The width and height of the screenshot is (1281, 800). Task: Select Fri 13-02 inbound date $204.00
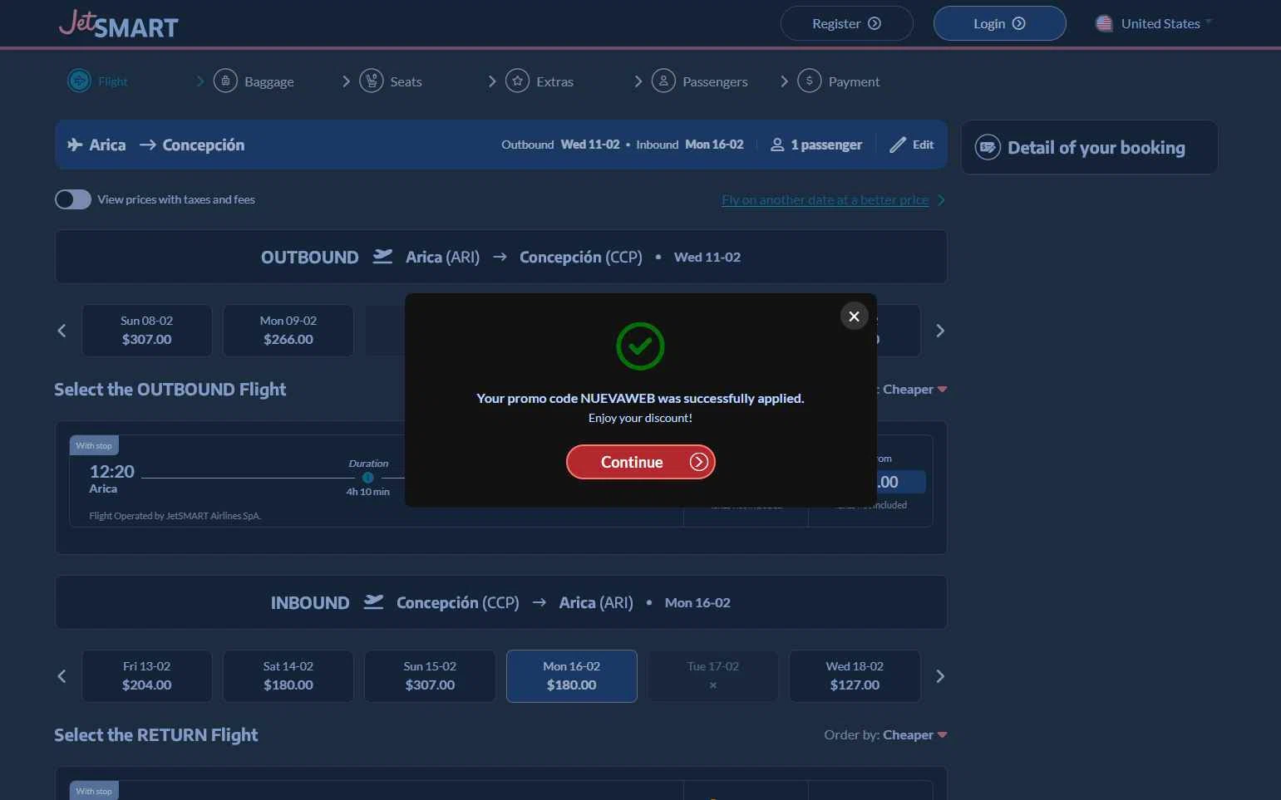(x=147, y=676)
